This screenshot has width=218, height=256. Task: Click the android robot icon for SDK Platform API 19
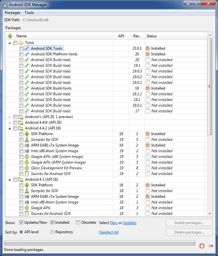tap(27, 134)
